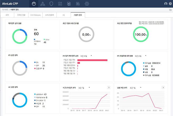Open the settings gear icon
Viewport: 173px width, 116px height.
(87, 4)
